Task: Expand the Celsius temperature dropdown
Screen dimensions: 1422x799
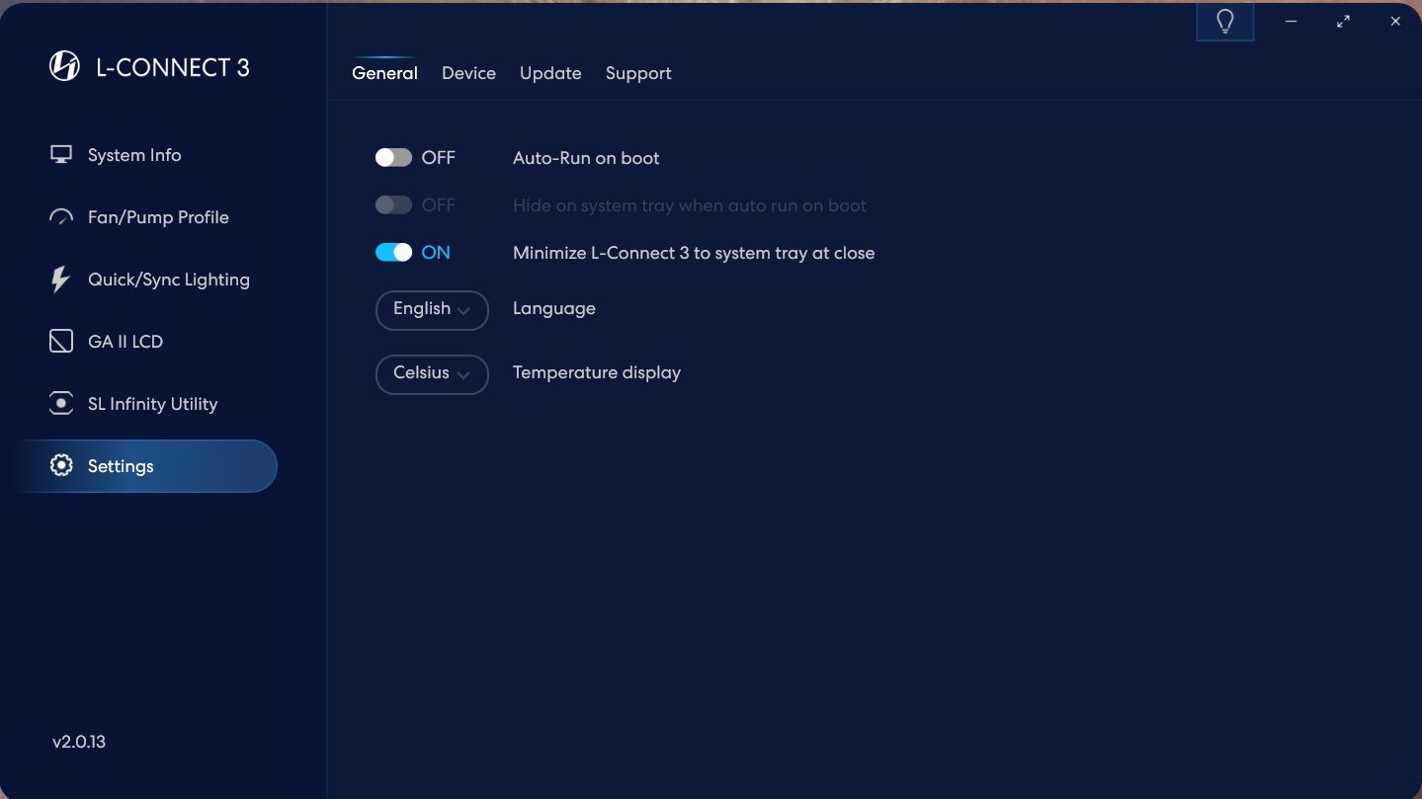Action: point(432,373)
